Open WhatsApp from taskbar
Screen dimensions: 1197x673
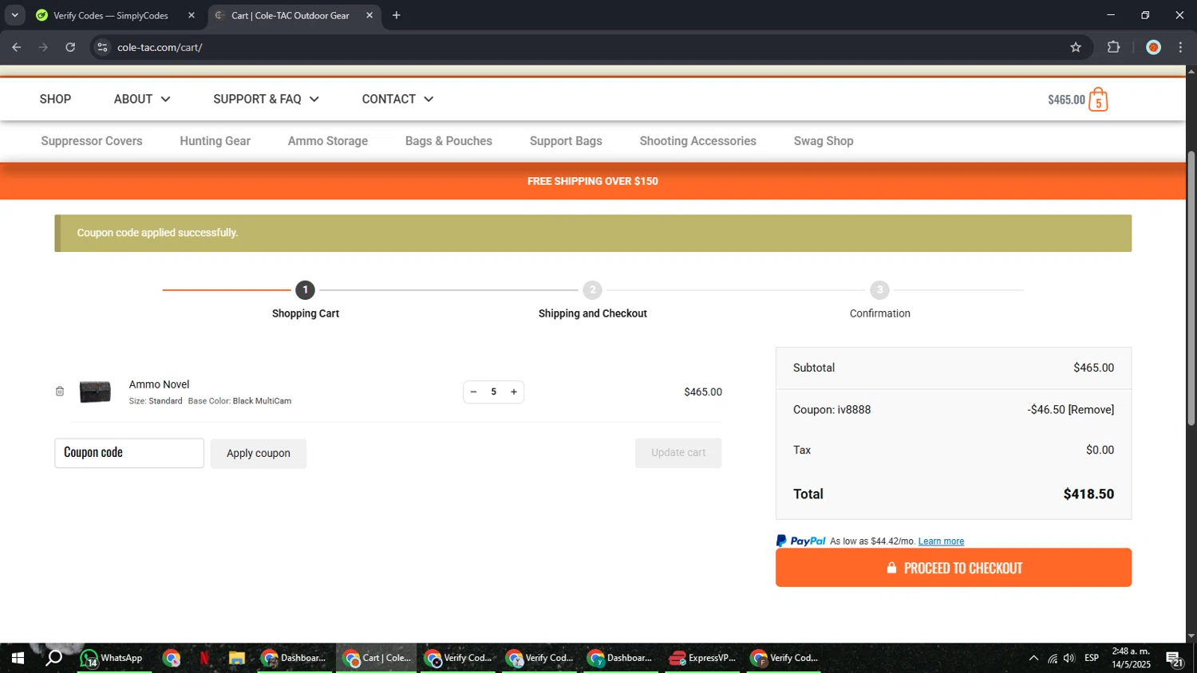click(x=113, y=658)
